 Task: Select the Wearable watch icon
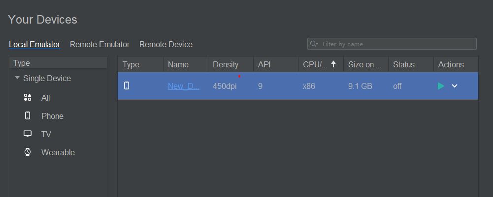click(x=28, y=152)
